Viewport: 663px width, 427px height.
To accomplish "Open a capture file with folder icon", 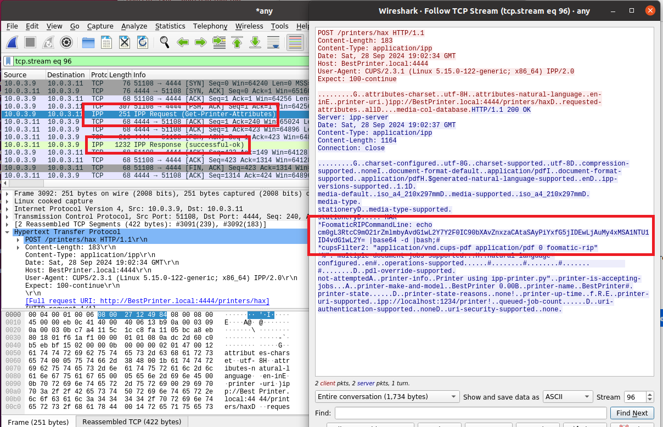I will point(88,42).
